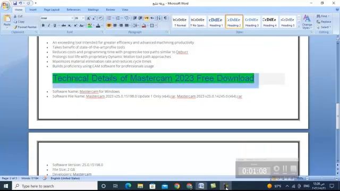This screenshot has width=340, height=191.
Task: Copy the selection with Copy
Action: pyautogui.click(x=19, y=22)
